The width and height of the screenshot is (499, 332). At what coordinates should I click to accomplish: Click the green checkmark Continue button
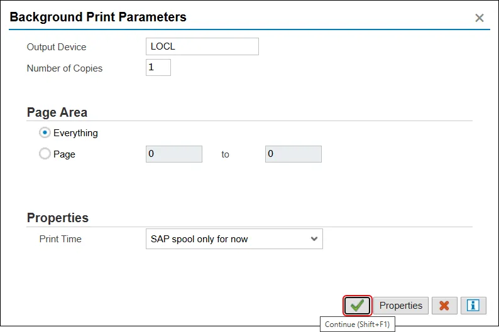pyautogui.click(x=358, y=306)
